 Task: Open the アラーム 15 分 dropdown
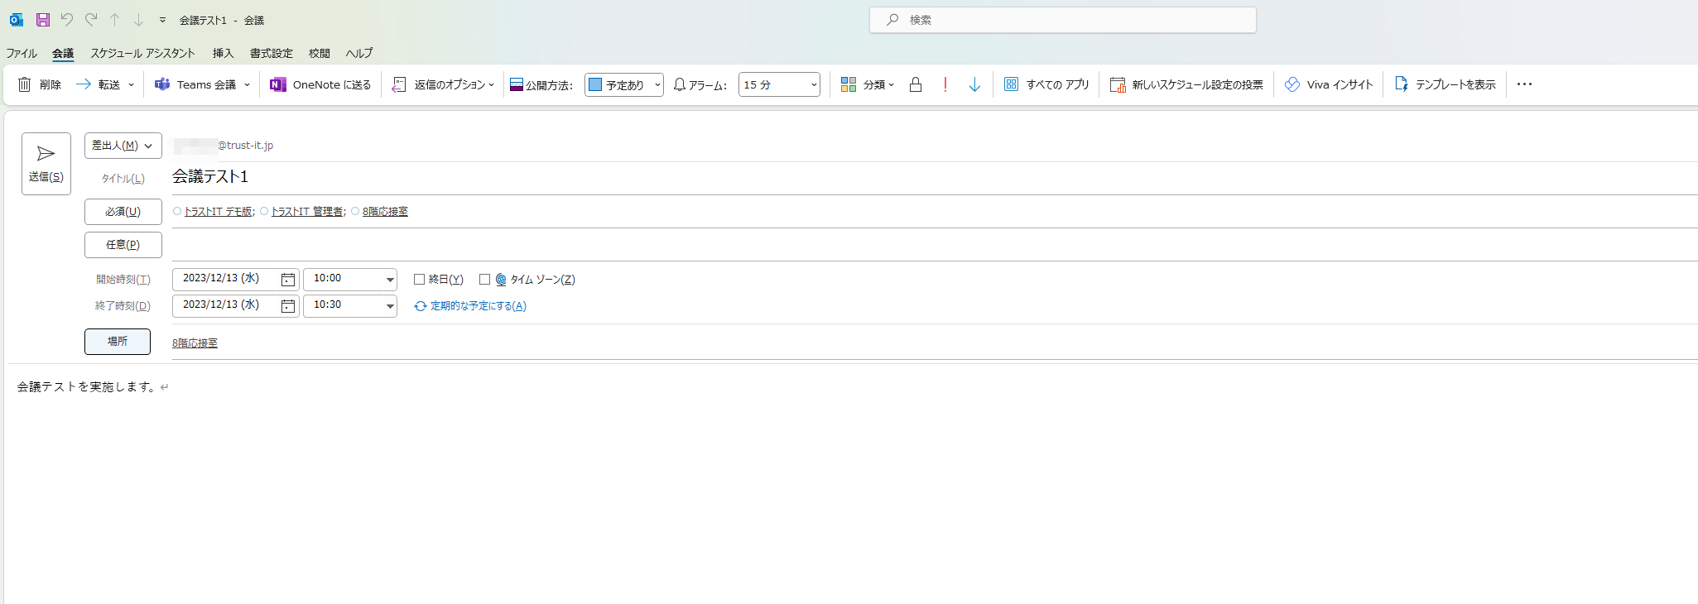[813, 85]
